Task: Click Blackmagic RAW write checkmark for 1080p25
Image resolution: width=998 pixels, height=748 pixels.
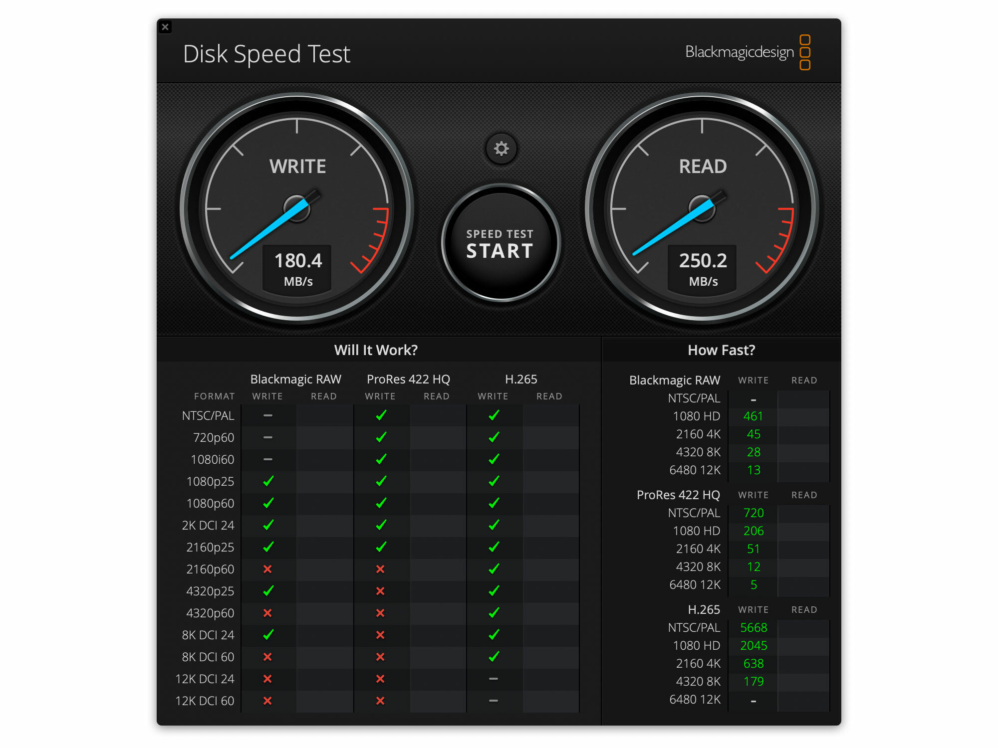Action: [268, 481]
